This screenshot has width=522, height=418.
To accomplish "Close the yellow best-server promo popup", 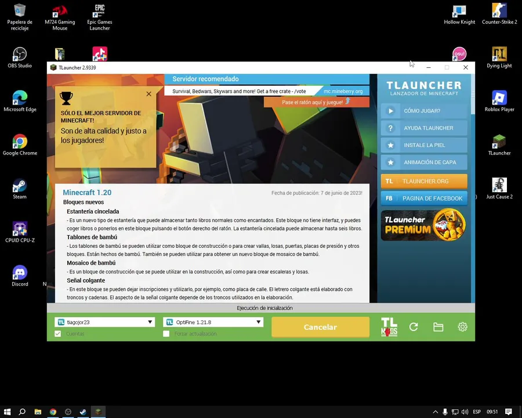I will pos(149,94).
